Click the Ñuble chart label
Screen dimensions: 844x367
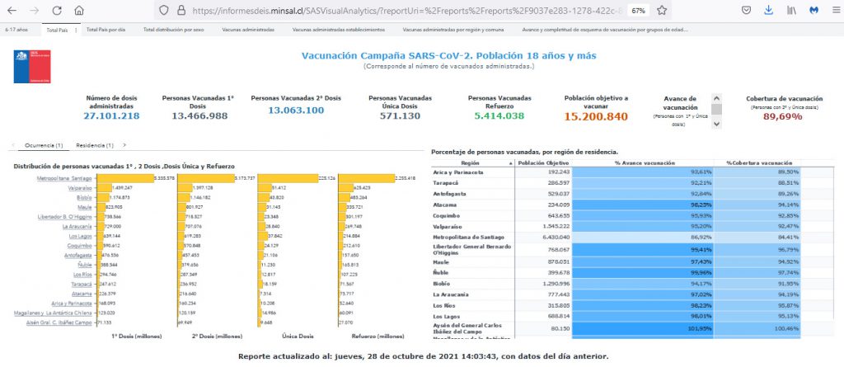coord(85,265)
